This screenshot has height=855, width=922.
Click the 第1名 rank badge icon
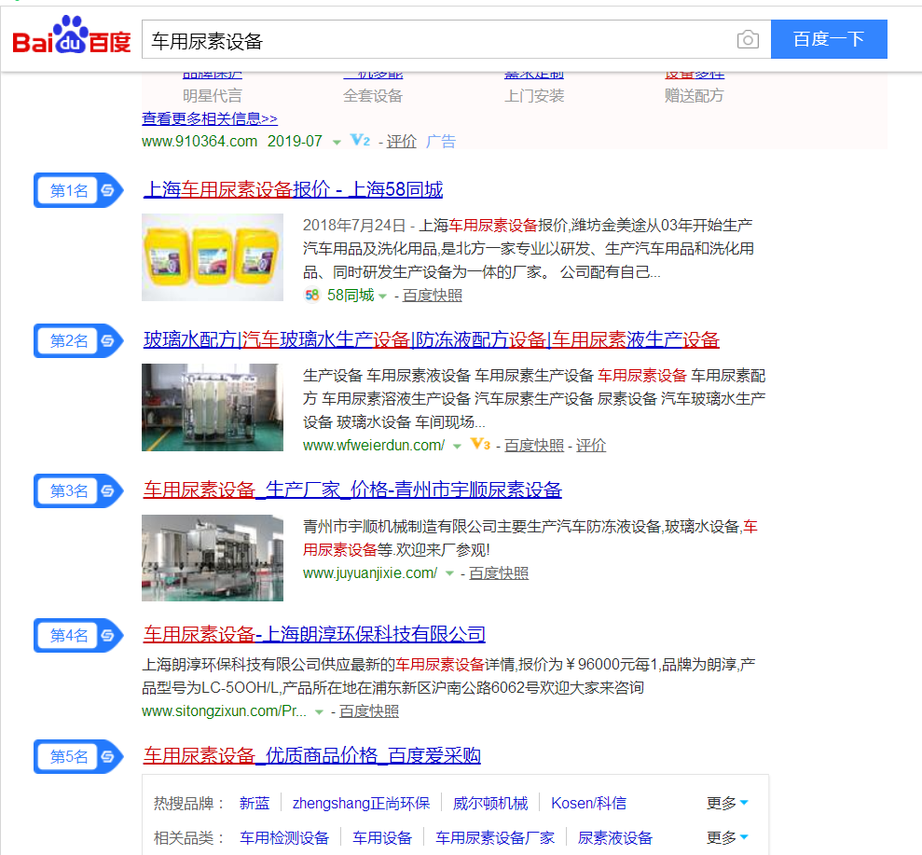[78, 190]
